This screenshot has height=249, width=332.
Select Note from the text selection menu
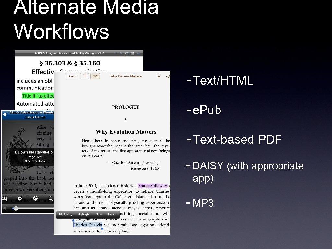coord(99,214)
